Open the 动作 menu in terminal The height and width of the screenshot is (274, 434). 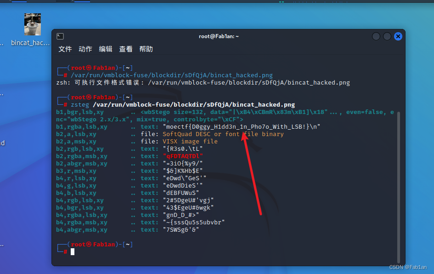click(85, 49)
